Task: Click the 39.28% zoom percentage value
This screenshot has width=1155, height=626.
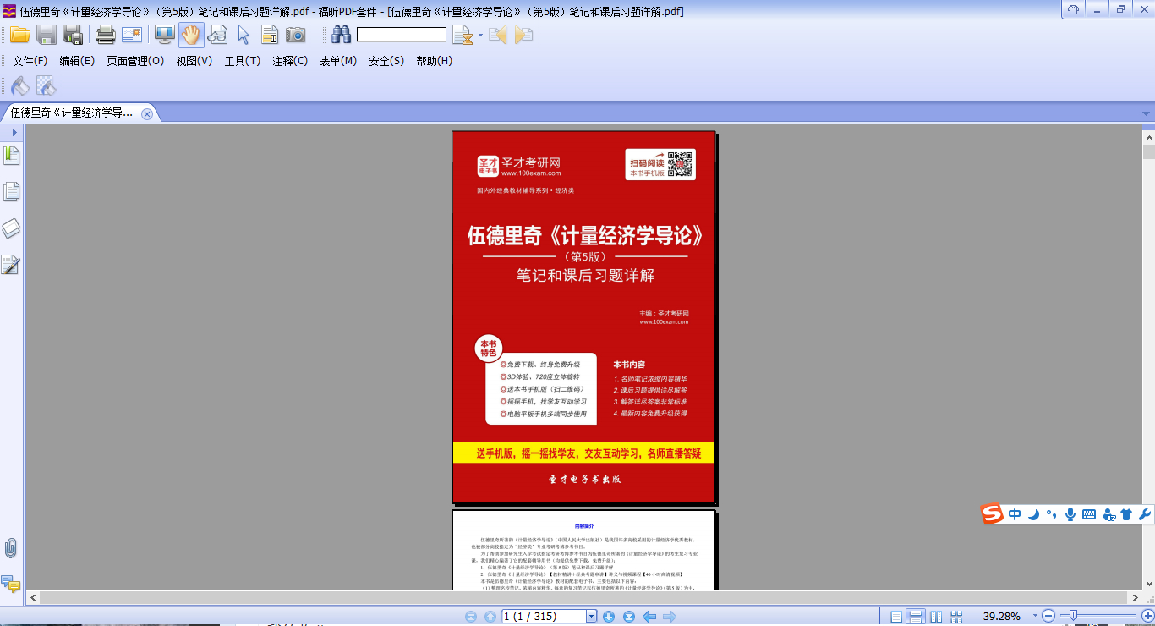Action: tap(1002, 617)
